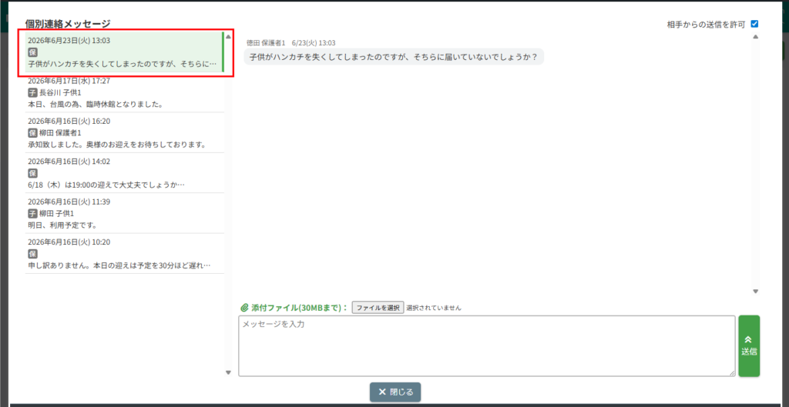Image resolution: width=789 pixels, height=407 pixels.
Task: Toggle 相手からの送信を許可 checkbox
Action: (x=754, y=24)
